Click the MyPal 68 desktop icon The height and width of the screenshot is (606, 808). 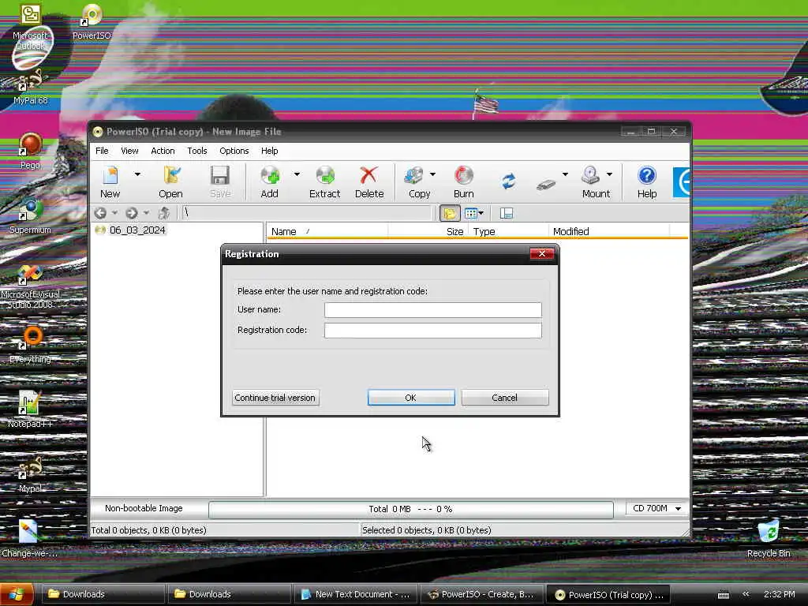(31, 88)
